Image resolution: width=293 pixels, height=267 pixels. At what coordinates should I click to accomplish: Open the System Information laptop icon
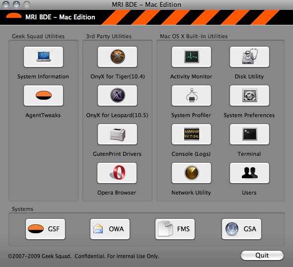pyautogui.click(x=43, y=57)
